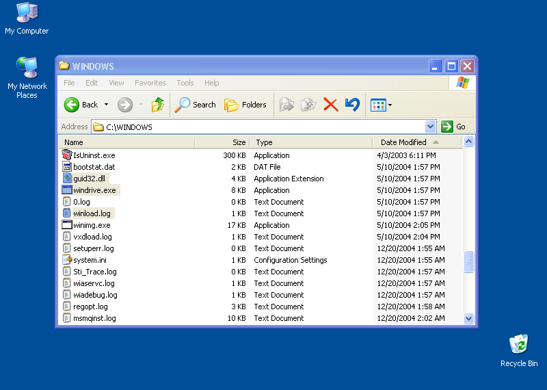This screenshot has width=547, height=390.
Task: Click 'DAT File' type for bootstat.dat
Action: [x=267, y=167]
